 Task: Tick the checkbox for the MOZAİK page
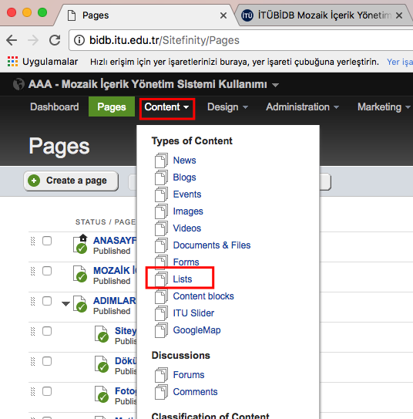(47, 271)
